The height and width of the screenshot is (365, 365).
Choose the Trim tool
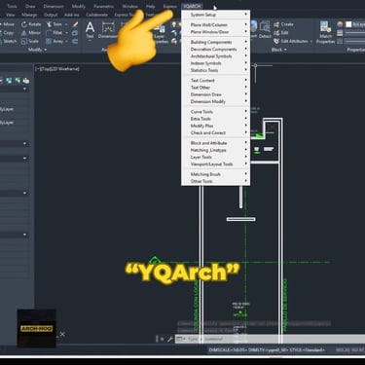[x=54, y=24]
